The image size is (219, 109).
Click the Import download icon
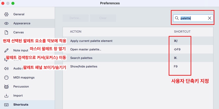(7, 96)
